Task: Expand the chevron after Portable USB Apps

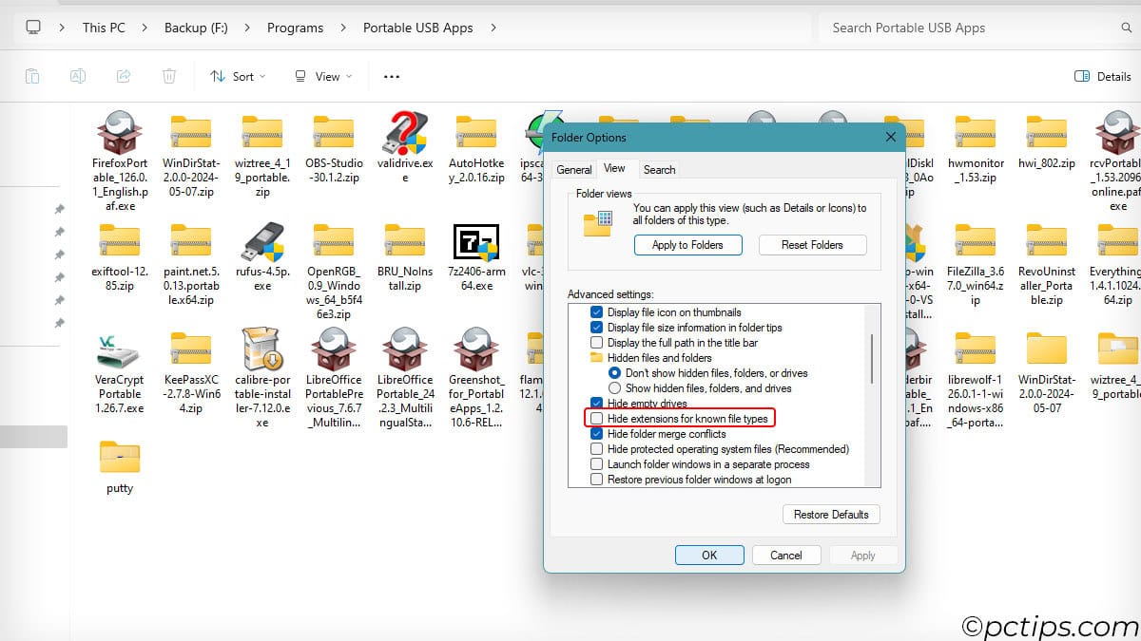Action: 493,28
